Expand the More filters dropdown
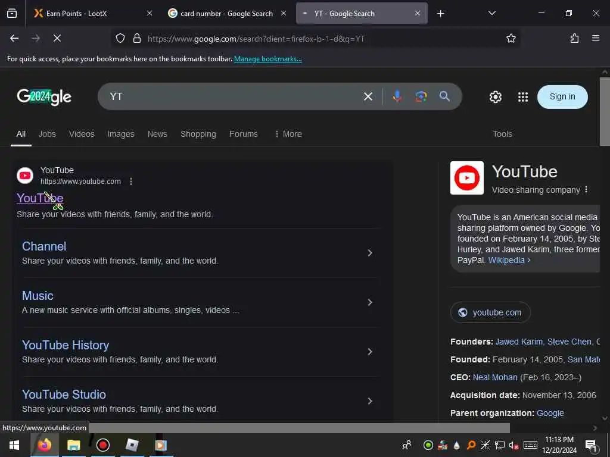The image size is (610, 457). point(288,134)
